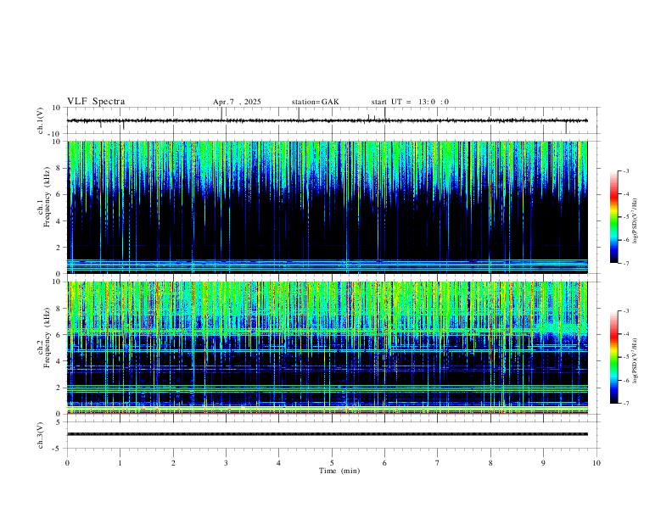This screenshot has width=672, height=519.
Task: Click the 'Time (min)' axis label
Action: coord(339,471)
